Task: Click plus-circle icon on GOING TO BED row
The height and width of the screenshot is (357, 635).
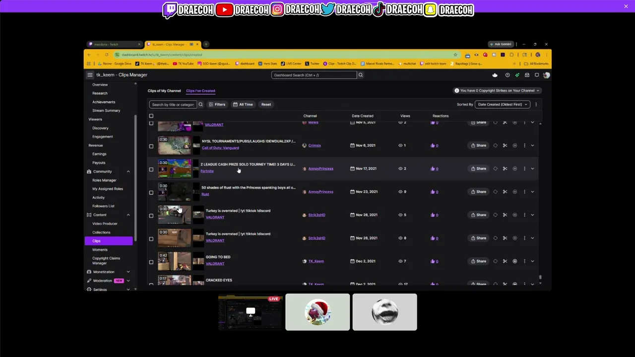Action: (x=514, y=261)
